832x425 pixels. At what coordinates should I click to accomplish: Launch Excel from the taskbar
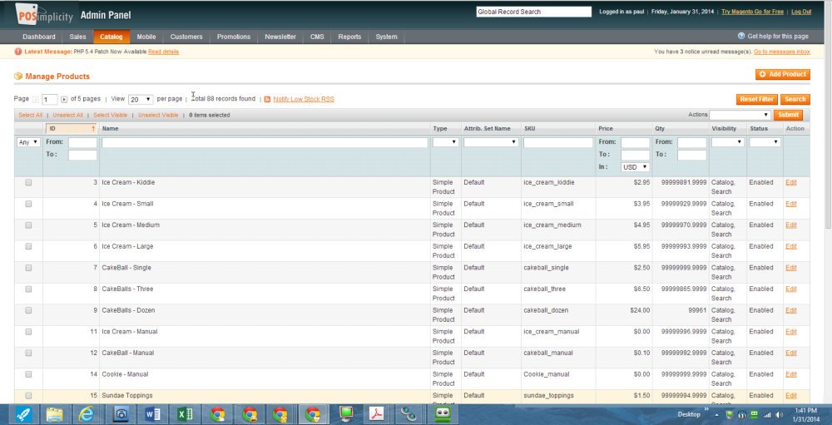click(x=185, y=413)
